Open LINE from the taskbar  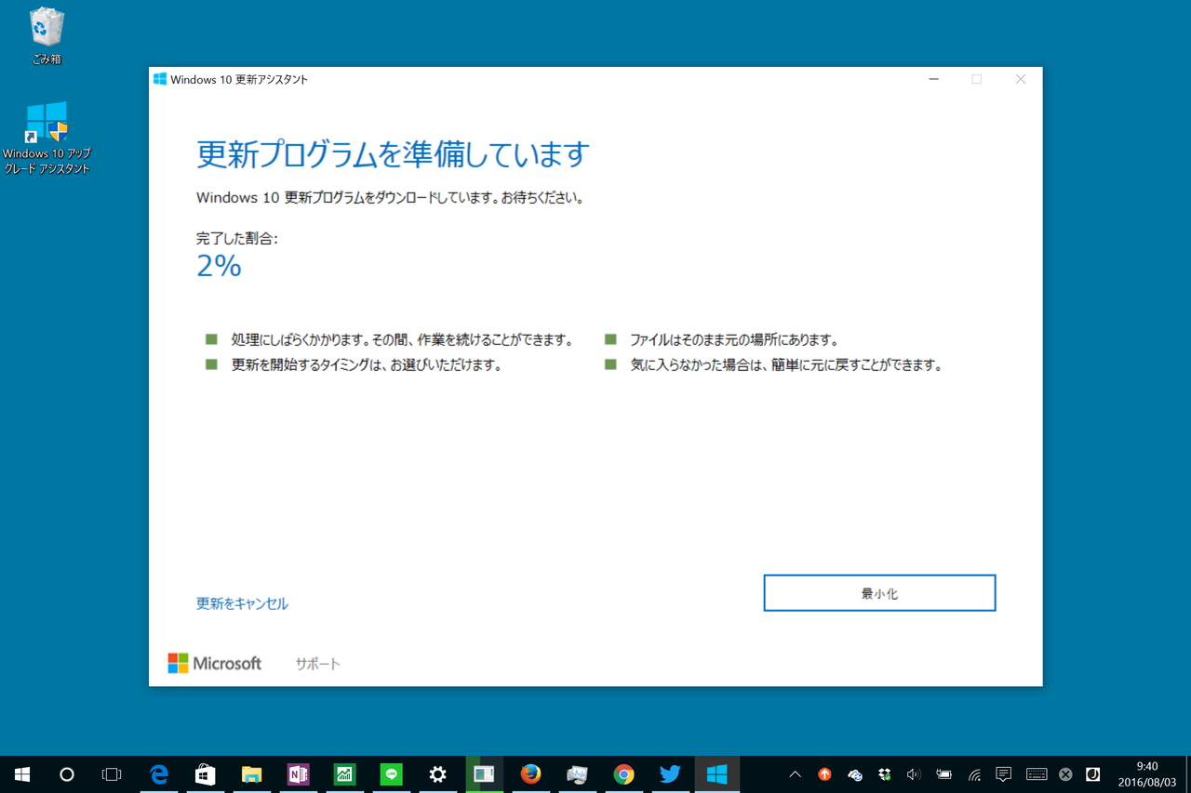tap(391, 773)
